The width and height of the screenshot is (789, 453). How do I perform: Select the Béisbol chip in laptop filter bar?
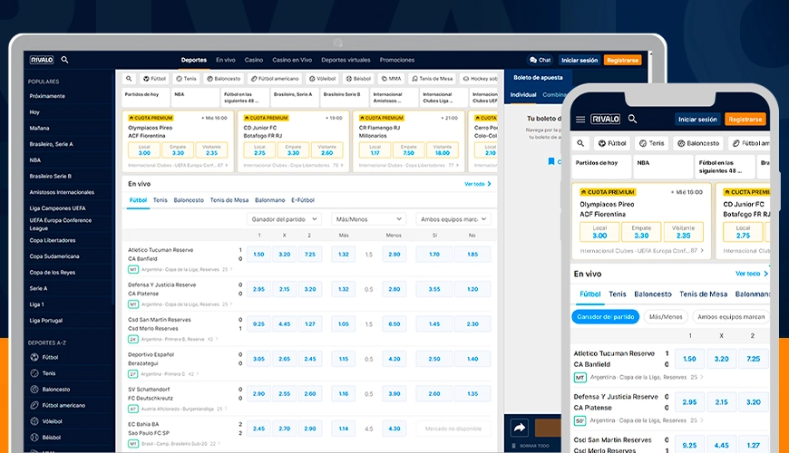coord(359,79)
